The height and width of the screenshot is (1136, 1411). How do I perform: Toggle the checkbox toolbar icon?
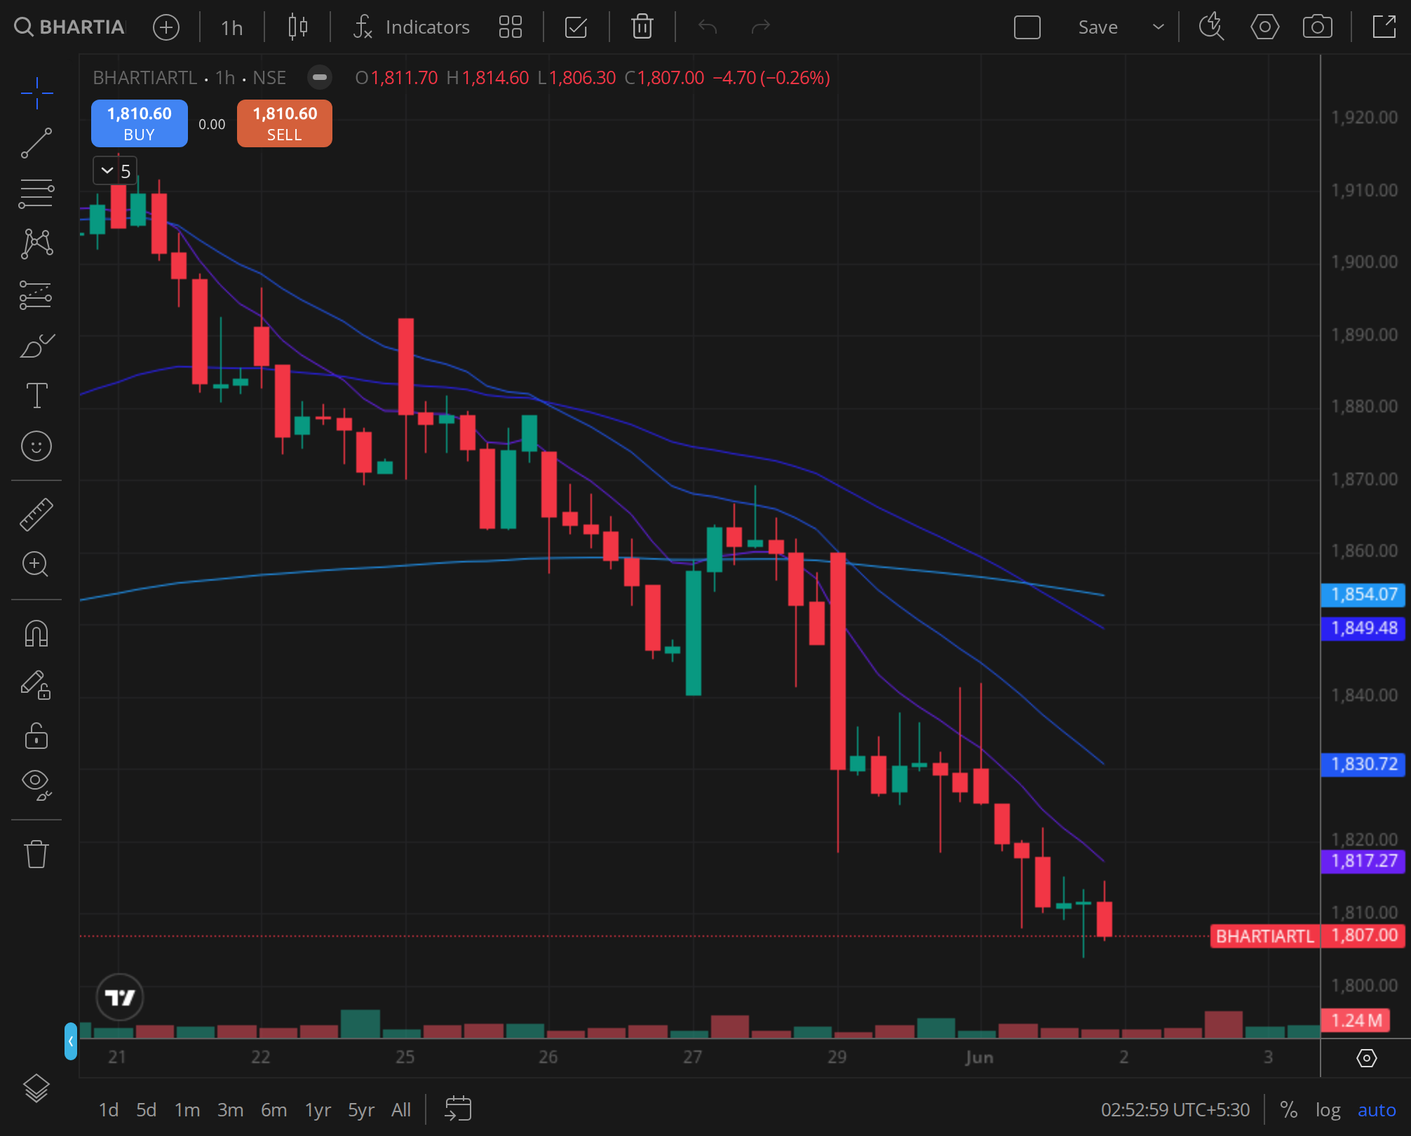pyautogui.click(x=576, y=27)
